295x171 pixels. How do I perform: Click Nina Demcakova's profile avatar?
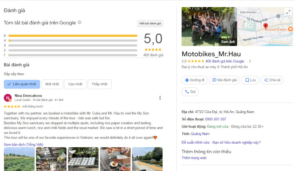pos(8,98)
